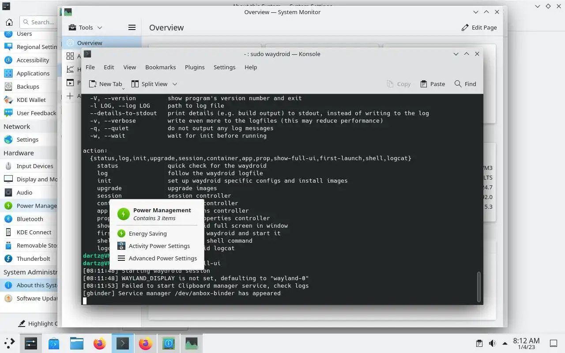Click the Konsole vertical scrollbar

478,287
